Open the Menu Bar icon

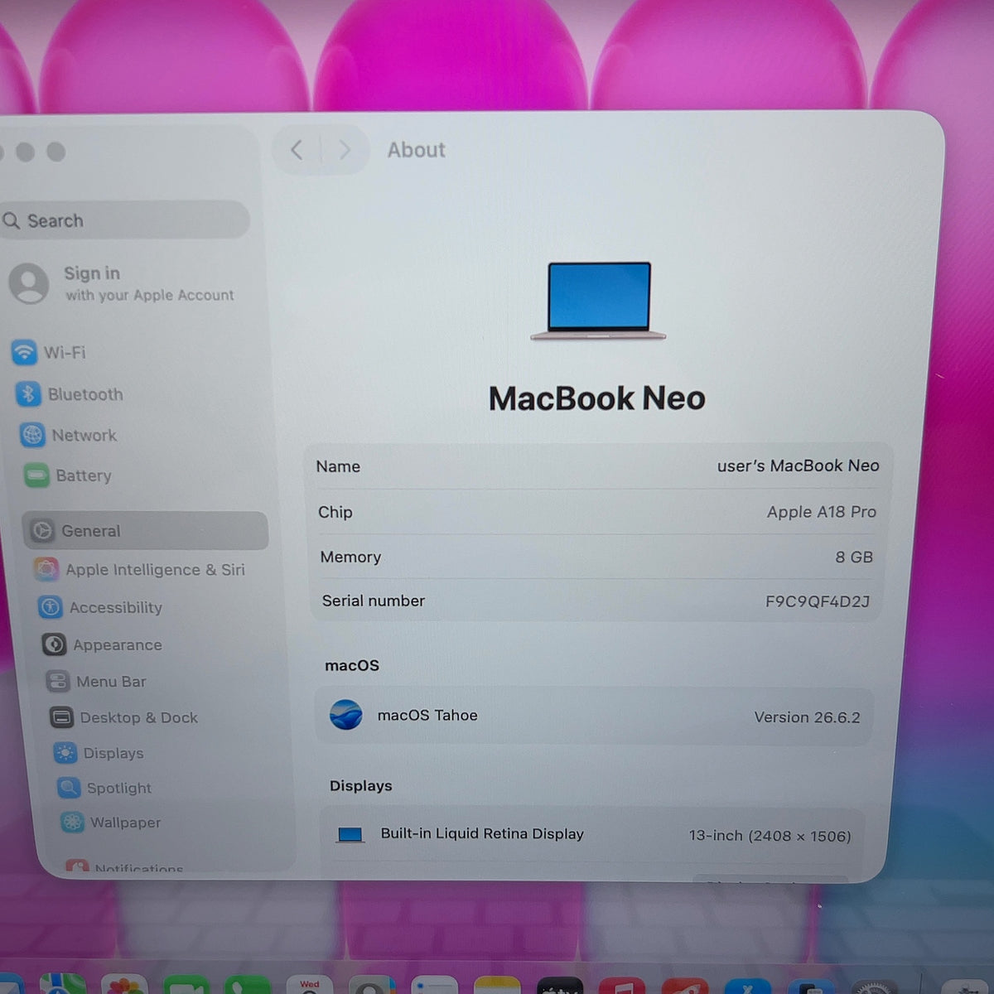pos(58,682)
